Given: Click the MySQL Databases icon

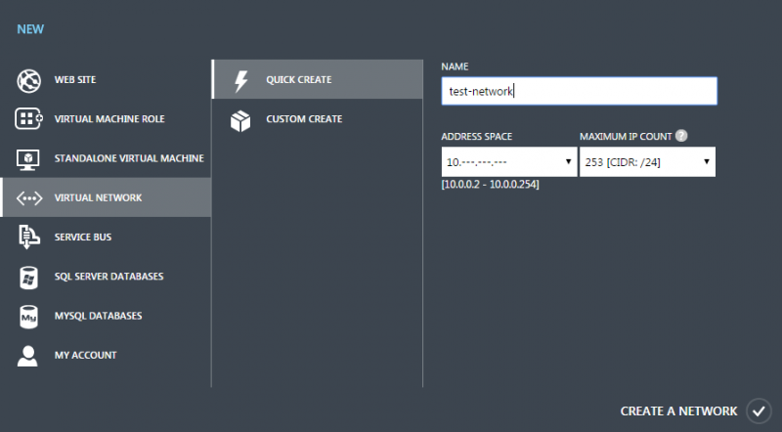Looking at the screenshot, I should 27,317.
